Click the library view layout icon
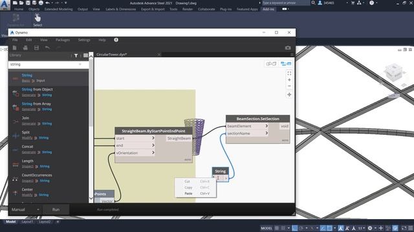414x232 pixels. pos(85,55)
